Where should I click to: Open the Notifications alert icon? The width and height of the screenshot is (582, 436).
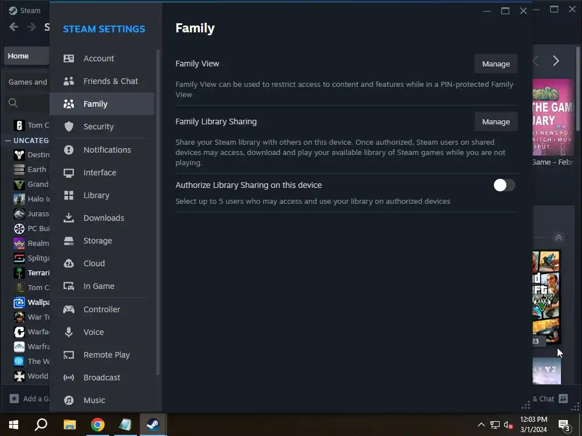click(x=69, y=150)
